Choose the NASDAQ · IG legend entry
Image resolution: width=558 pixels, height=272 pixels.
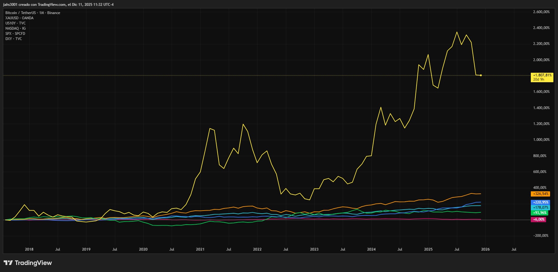click(x=15, y=28)
